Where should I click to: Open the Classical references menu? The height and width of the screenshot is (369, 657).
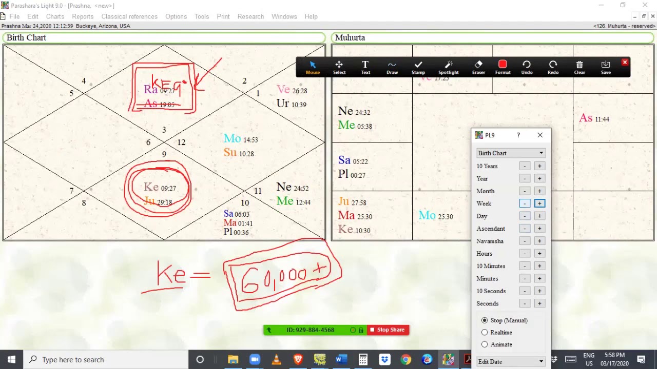(129, 16)
